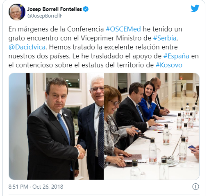
Task: Open Josep Borrell's profile avatar
Action: tap(17, 12)
